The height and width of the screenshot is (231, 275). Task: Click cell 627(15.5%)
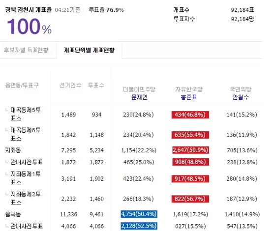click(190, 226)
